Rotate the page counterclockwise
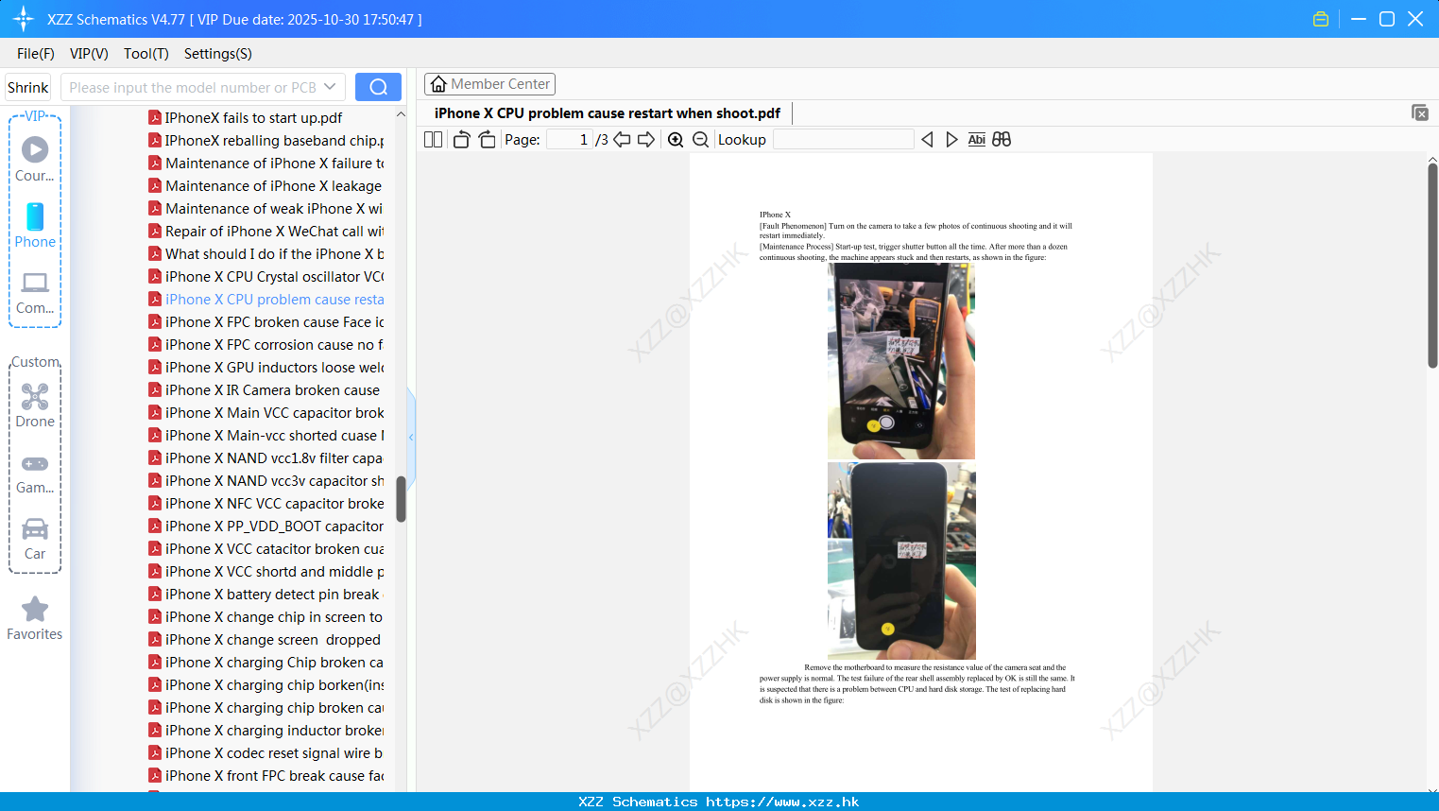 [x=461, y=140]
